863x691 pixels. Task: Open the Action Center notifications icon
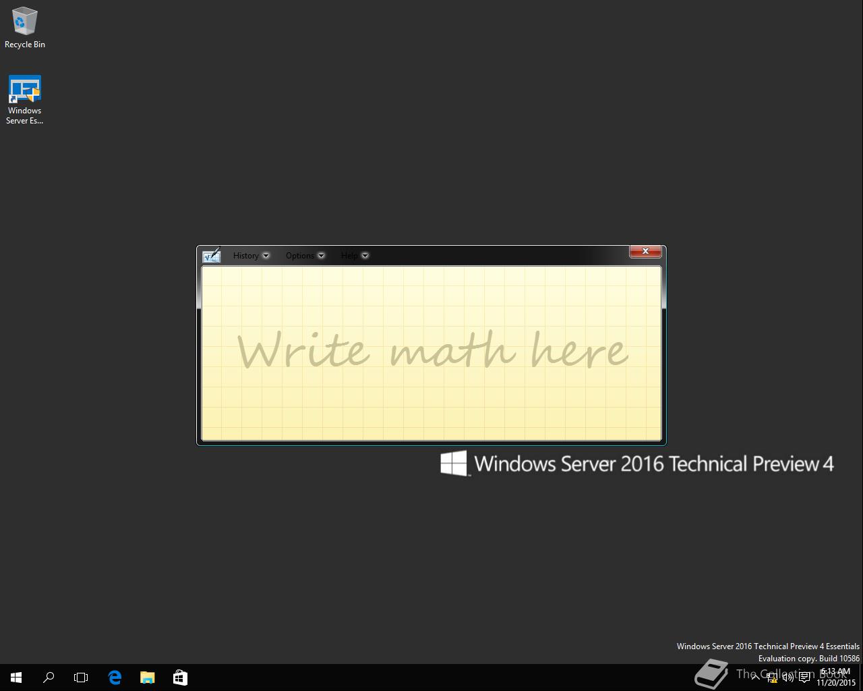tap(804, 678)
